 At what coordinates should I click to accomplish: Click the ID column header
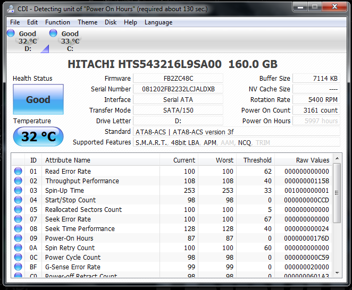tap(33, 160)
